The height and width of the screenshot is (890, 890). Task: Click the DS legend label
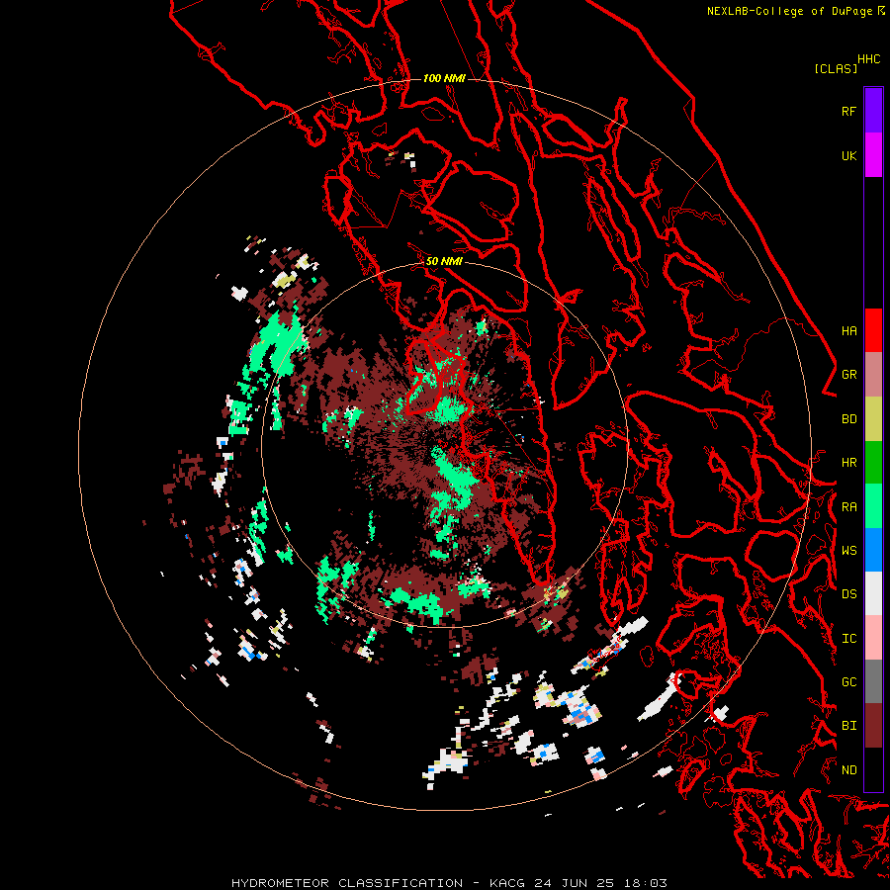point(848,594)
